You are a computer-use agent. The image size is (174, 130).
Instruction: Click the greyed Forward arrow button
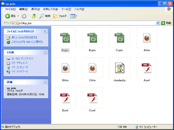tap(24, 16)
